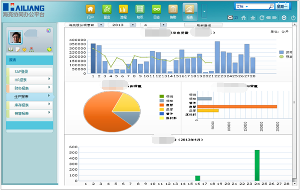Click the colorful theme icon beside avatar
This screenshot has height=190, width=300.
tap(48, 30)
